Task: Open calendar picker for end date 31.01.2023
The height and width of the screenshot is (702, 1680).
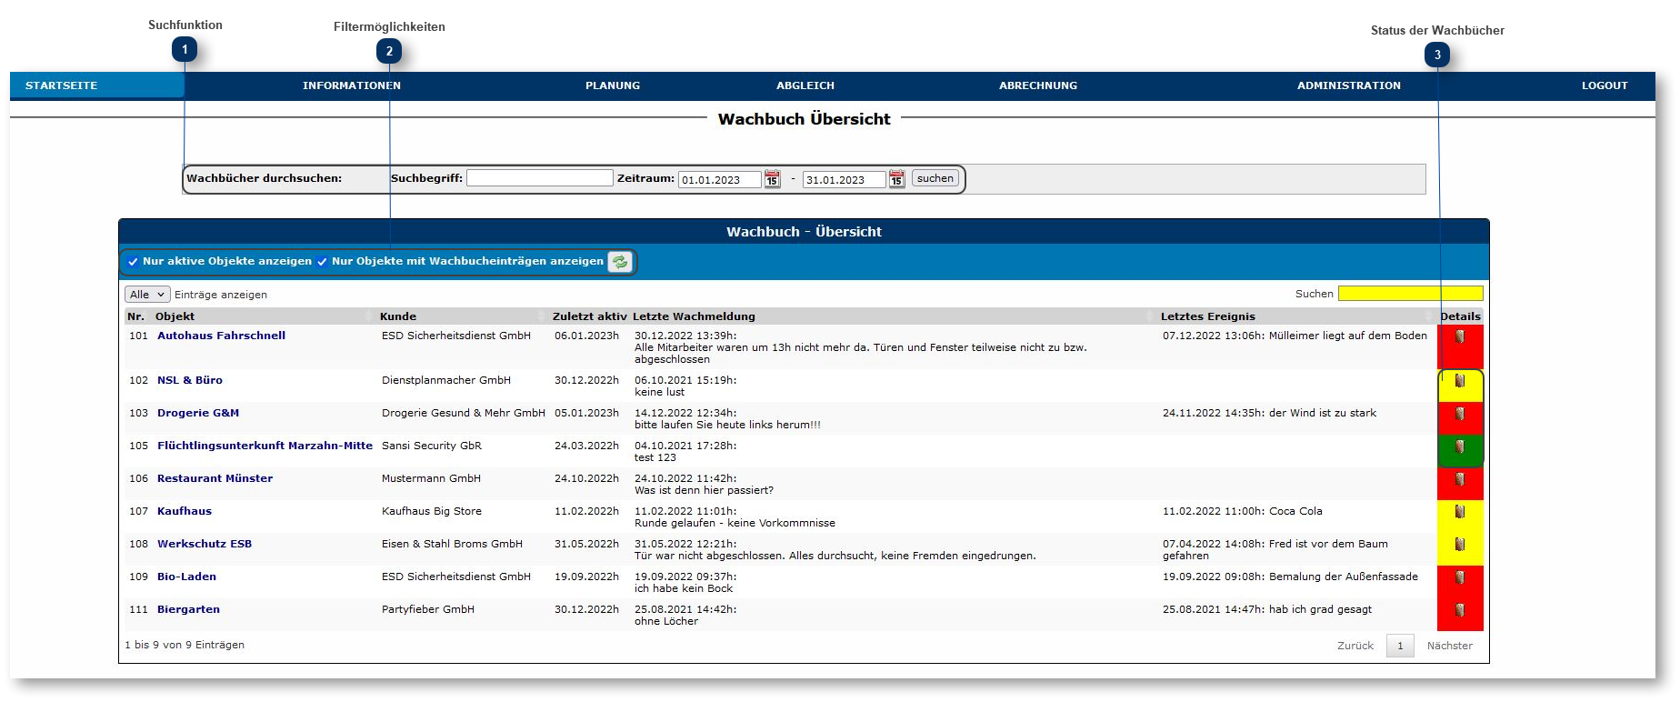Action: [896, 179]
